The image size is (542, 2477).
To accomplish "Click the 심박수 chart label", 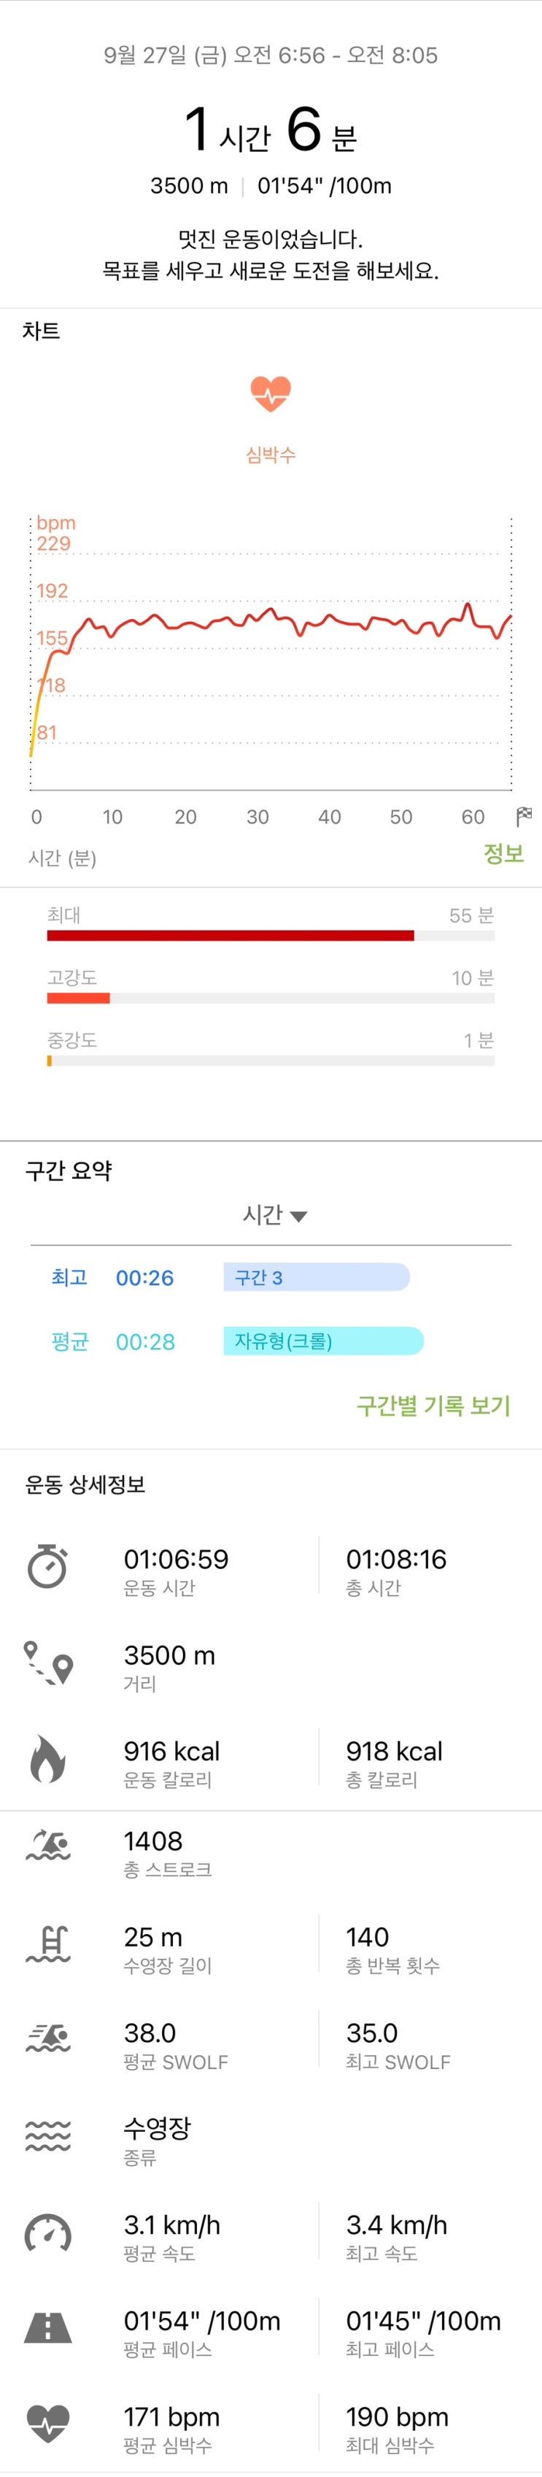I will [271, 455].
